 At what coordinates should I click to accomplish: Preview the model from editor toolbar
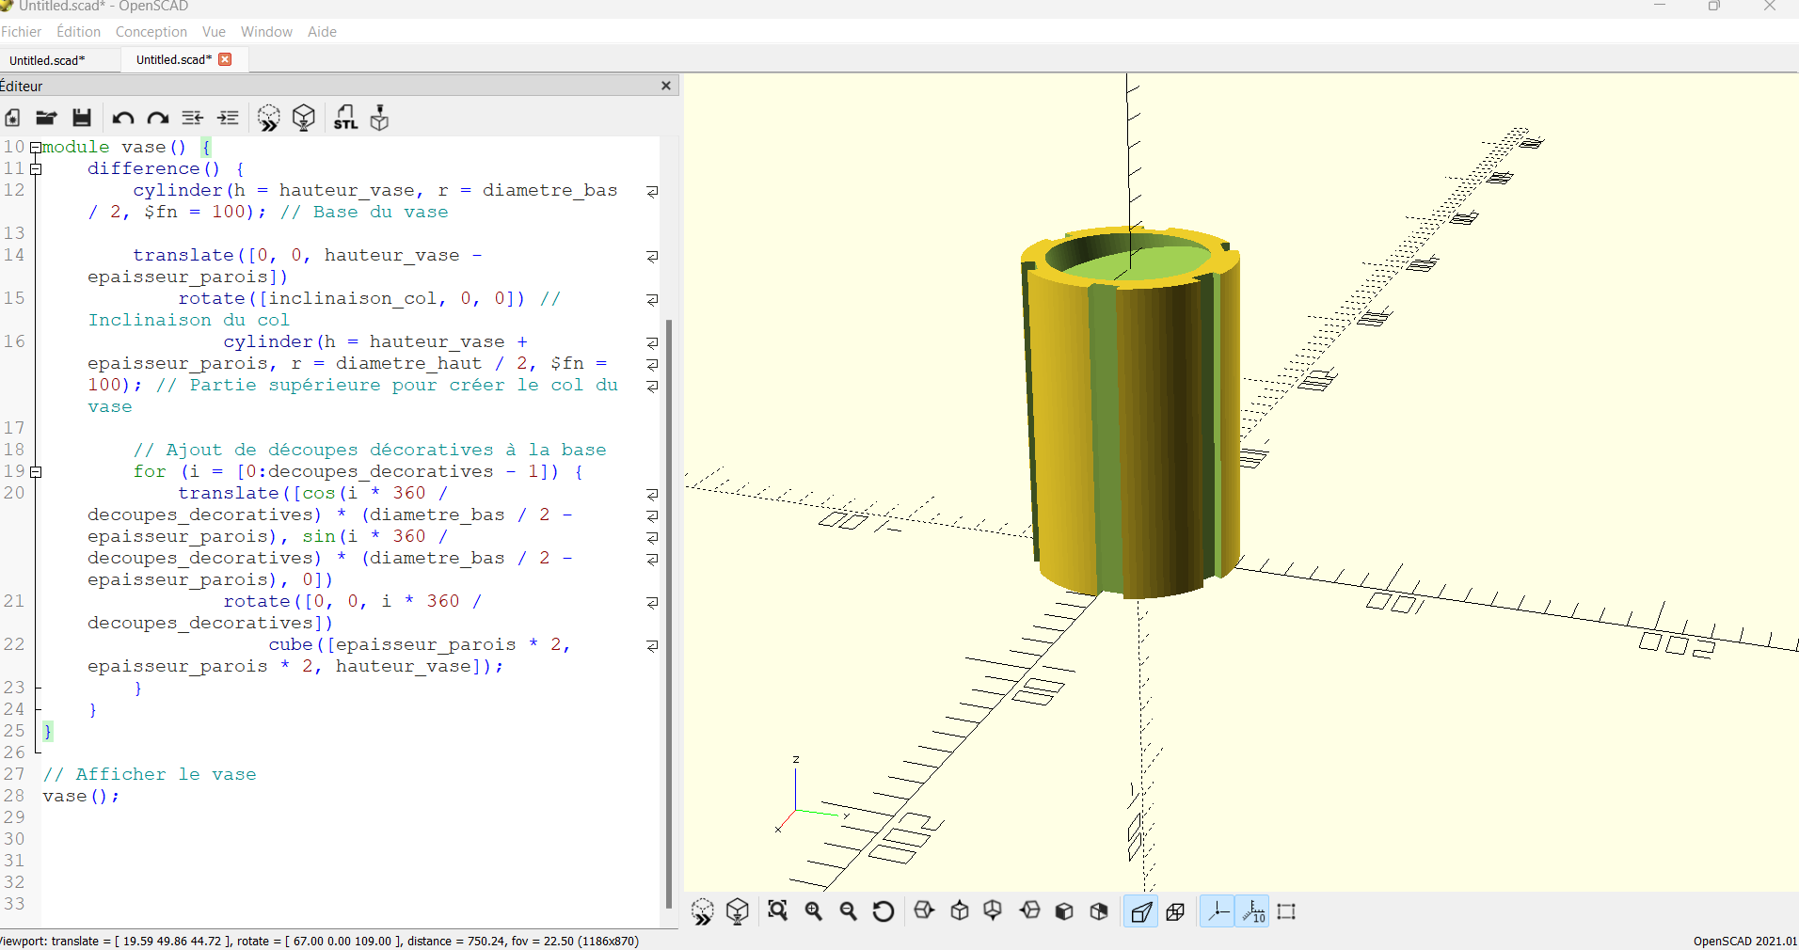point(269,118)
